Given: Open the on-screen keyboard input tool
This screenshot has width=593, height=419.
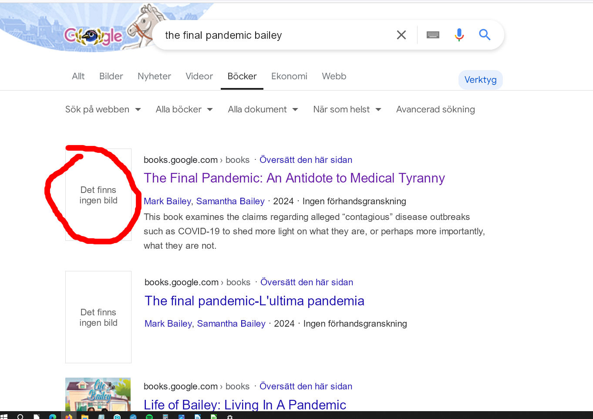Looking at the screenshot, I should click(433, 35).
